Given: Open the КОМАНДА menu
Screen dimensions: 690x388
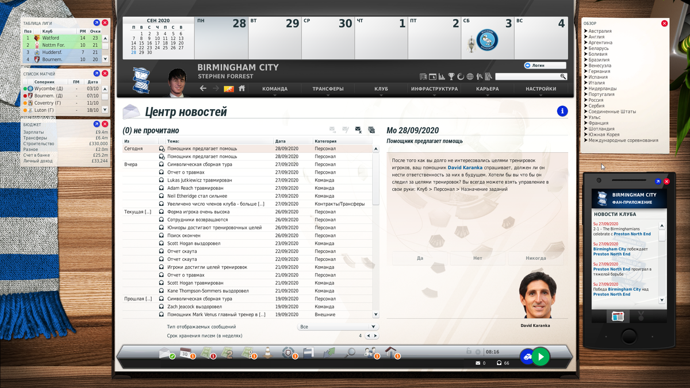Looking at the screenshot, I should [275, 89].
